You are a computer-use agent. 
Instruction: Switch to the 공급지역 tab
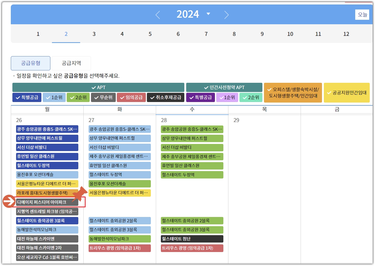[x=71, y=63]
